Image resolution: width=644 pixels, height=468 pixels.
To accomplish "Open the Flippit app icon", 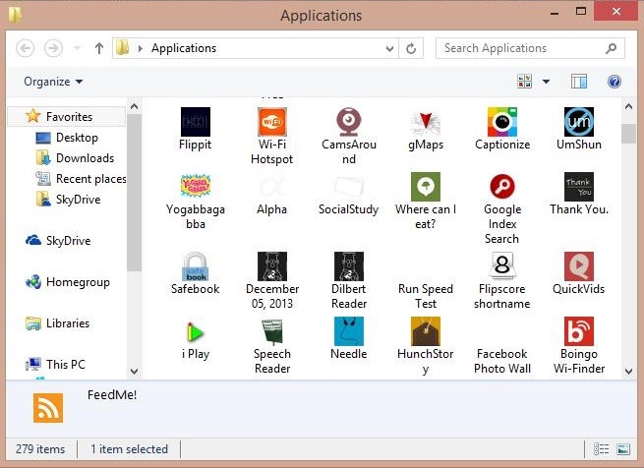I will [x=195, y=122].
